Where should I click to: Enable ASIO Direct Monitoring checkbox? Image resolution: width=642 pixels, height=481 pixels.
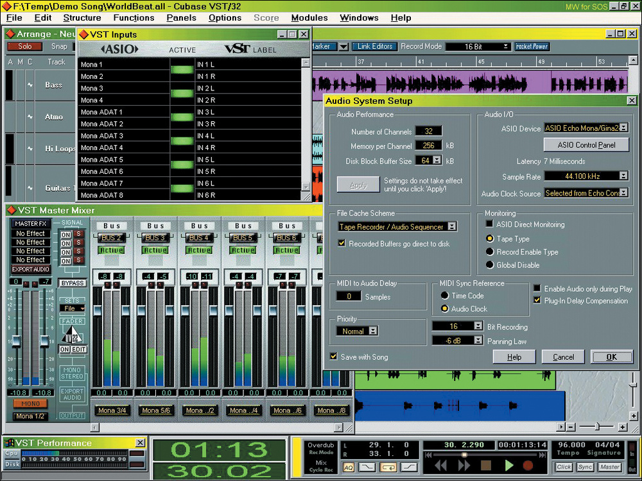click(x=490, y=224)
